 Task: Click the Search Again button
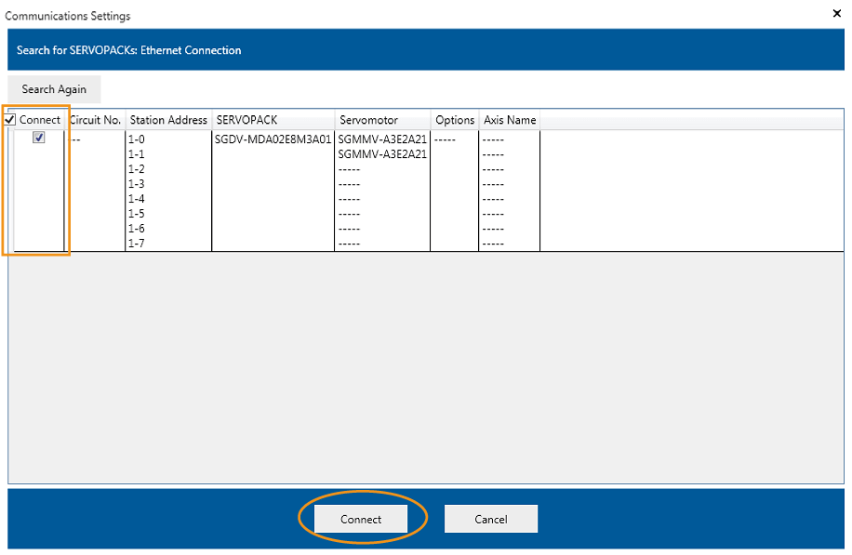54,89
